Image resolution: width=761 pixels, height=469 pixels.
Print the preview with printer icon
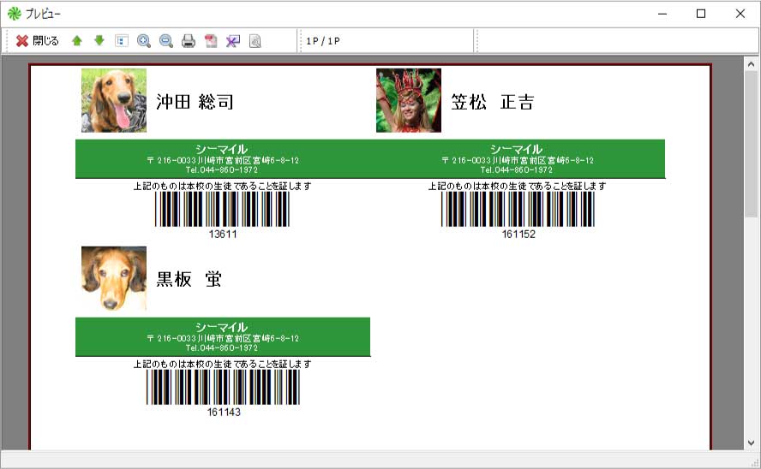(x=189, y=41)
